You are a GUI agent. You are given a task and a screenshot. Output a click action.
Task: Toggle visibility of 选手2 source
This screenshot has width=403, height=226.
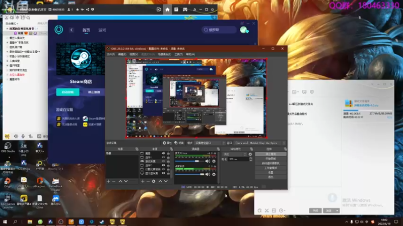[x=163, y=165]
